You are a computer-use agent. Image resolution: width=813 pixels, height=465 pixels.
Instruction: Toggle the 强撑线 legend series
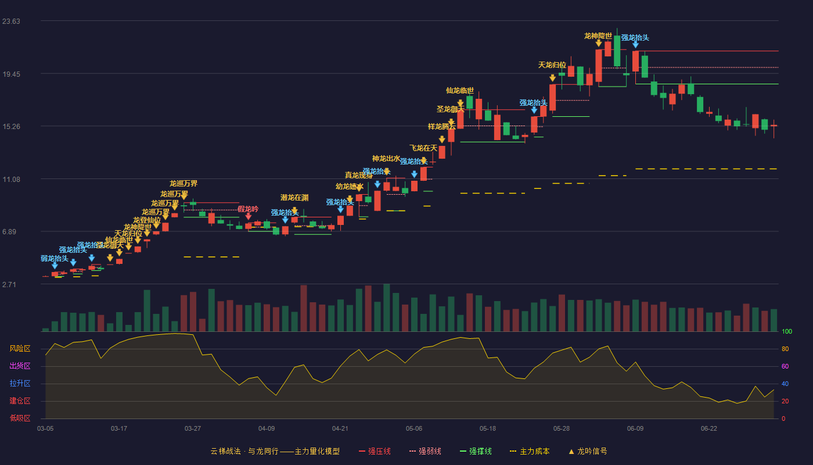[476, 451]
